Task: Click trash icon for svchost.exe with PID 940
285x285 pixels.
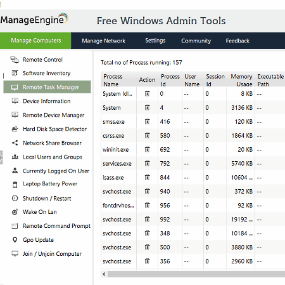Action: 147,191
